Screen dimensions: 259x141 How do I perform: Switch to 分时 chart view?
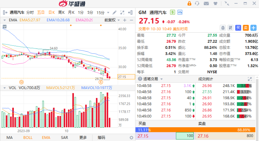click(x=30, y=12)
